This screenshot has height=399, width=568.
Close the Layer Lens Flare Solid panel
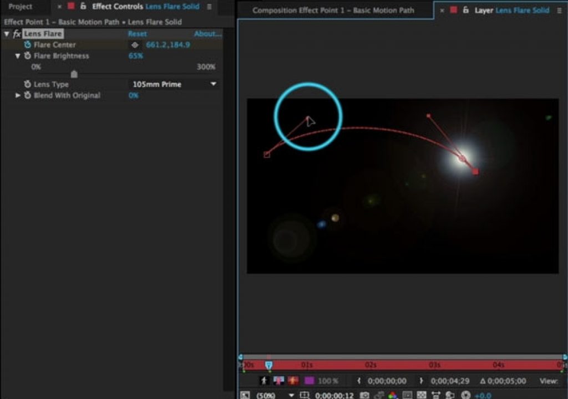(x=442, y=11)
